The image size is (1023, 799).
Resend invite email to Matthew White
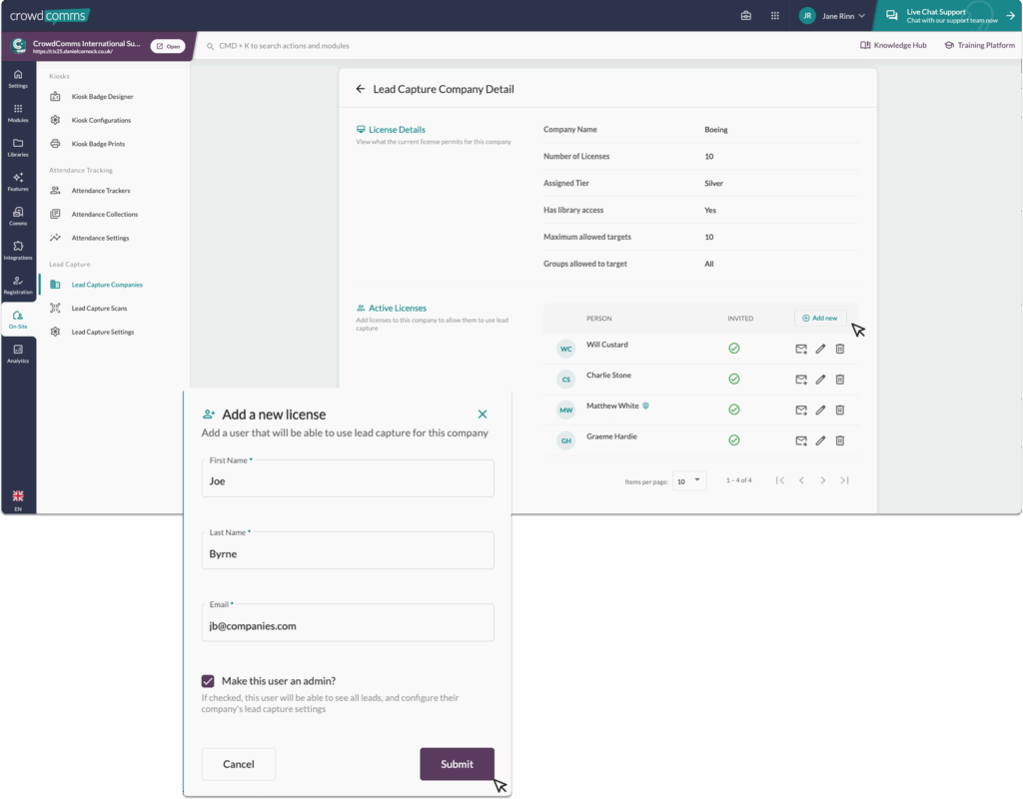800,410
